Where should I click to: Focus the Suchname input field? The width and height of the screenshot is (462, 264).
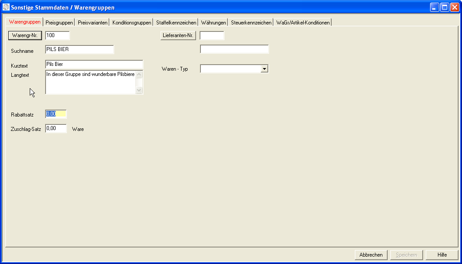point(79,50)
